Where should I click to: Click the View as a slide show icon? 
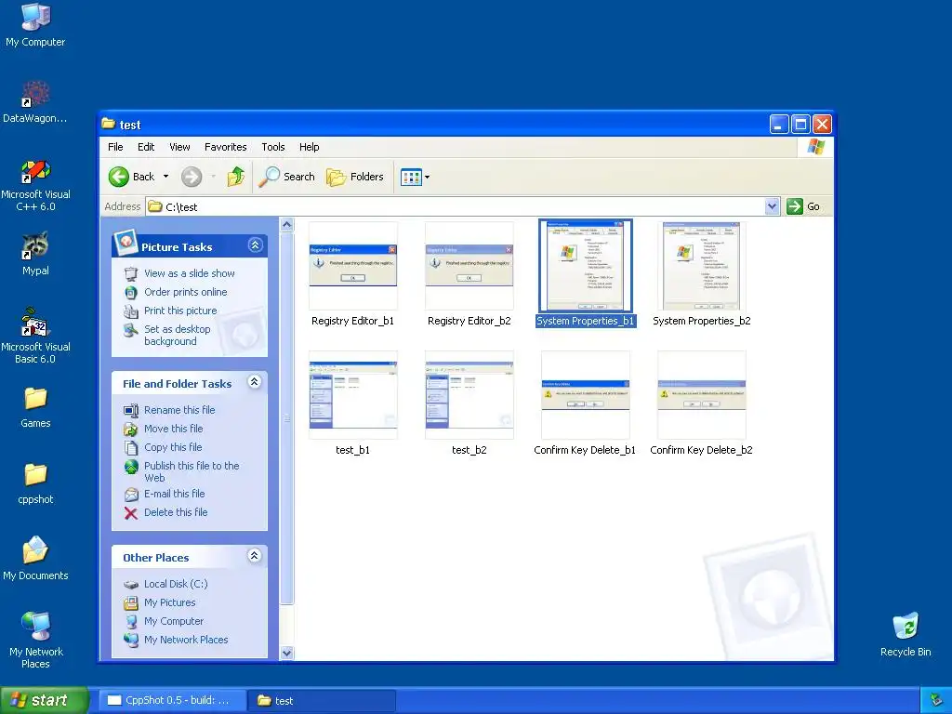tap(130, 274)
